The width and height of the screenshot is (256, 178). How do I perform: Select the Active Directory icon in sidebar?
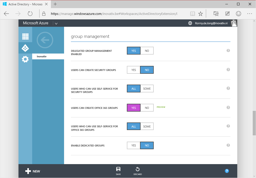click(25, 48)
